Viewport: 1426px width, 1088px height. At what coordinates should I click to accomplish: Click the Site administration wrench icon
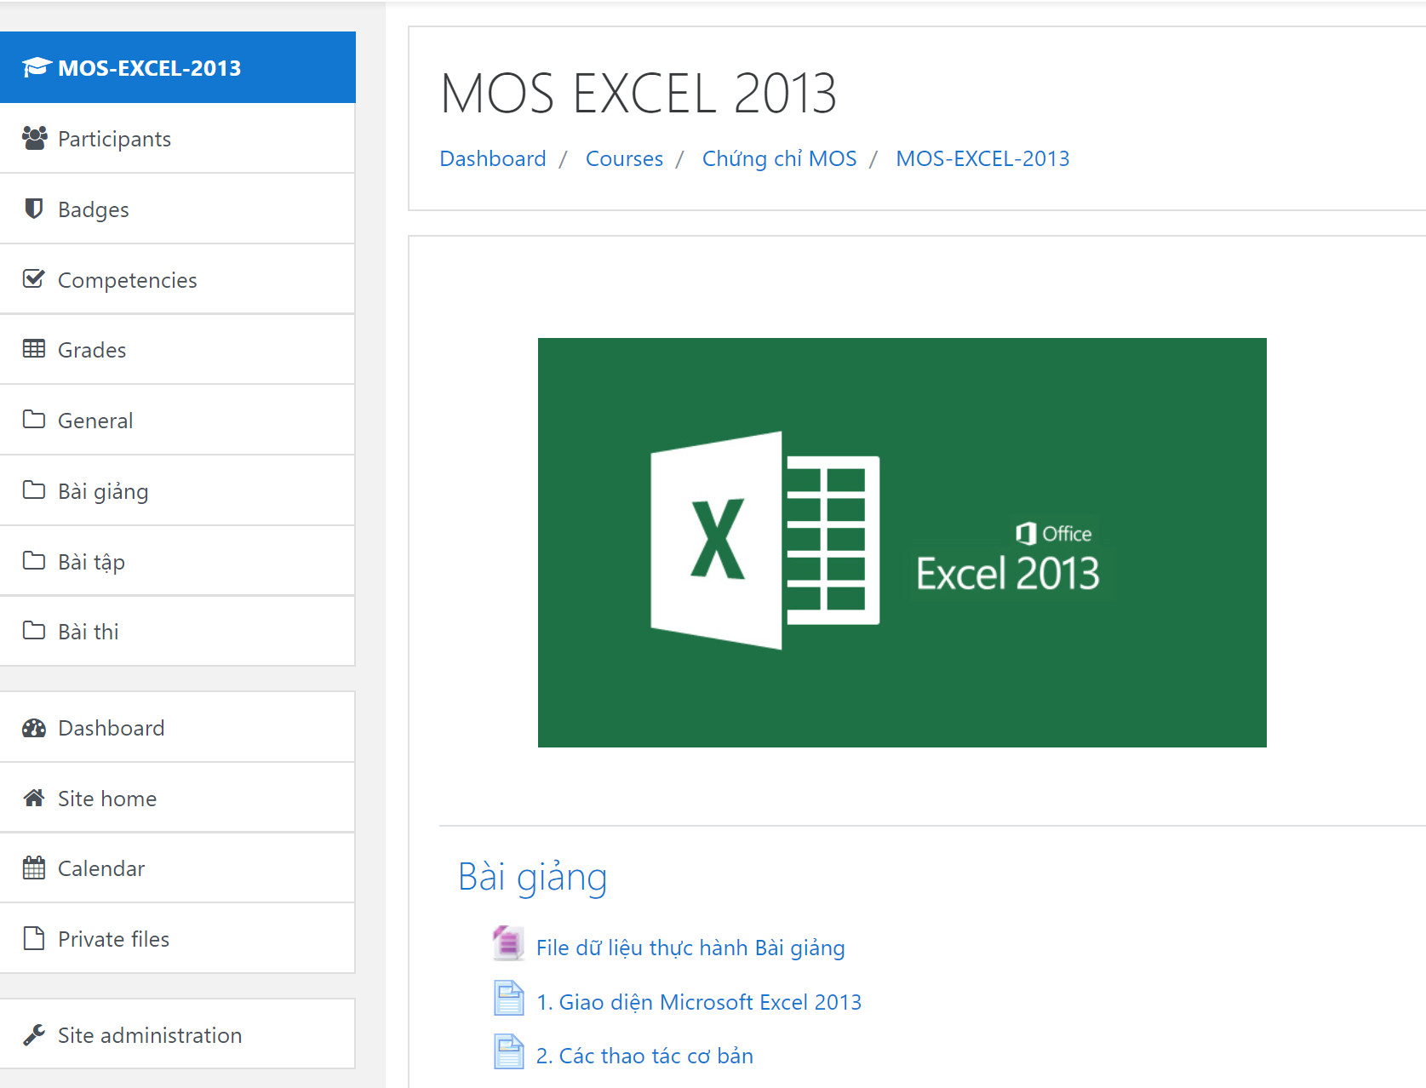34,1034
